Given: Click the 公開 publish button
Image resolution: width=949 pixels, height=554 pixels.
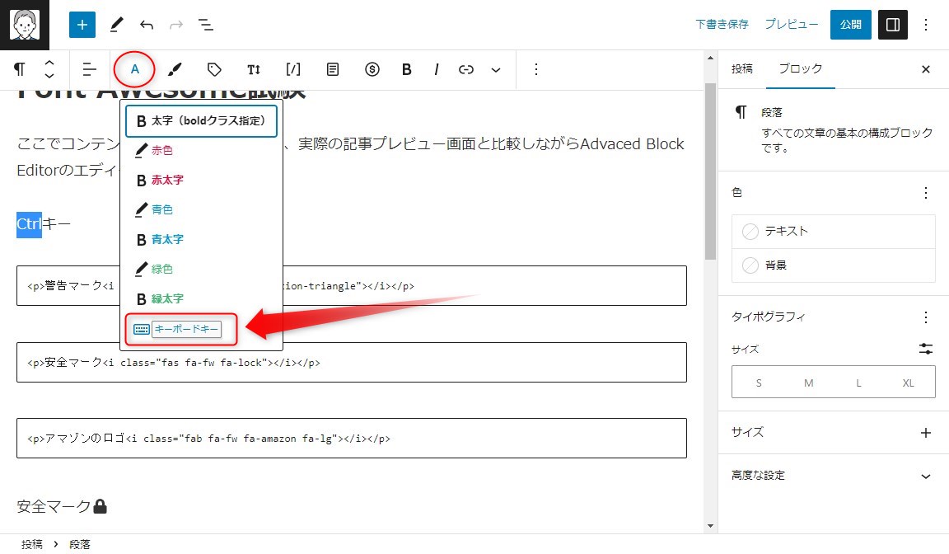Looking at the screenshot, I should (850, 25).
